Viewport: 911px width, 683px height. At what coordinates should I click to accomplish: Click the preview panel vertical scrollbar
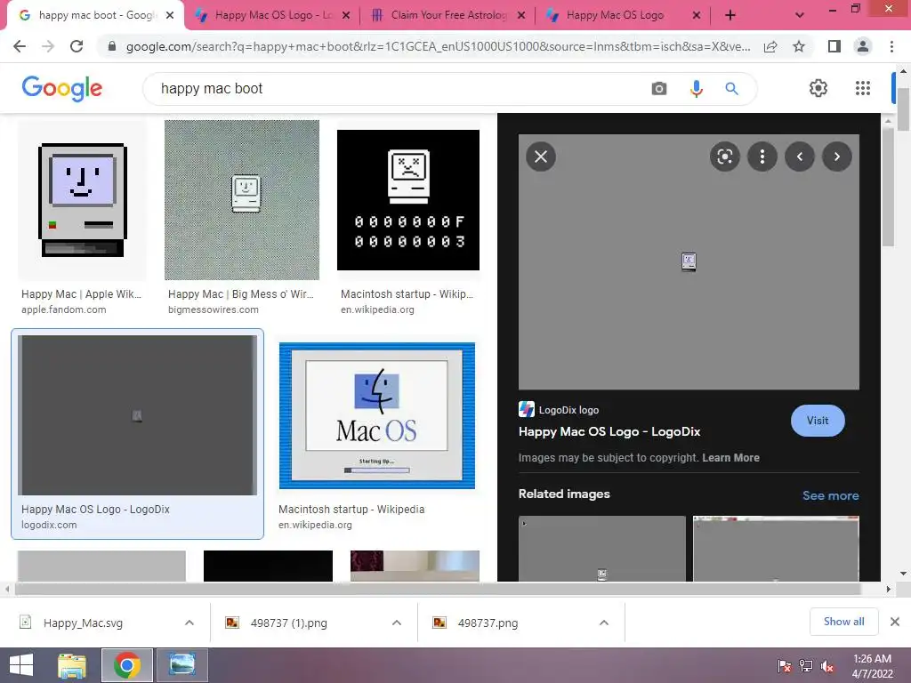(887, 186)
